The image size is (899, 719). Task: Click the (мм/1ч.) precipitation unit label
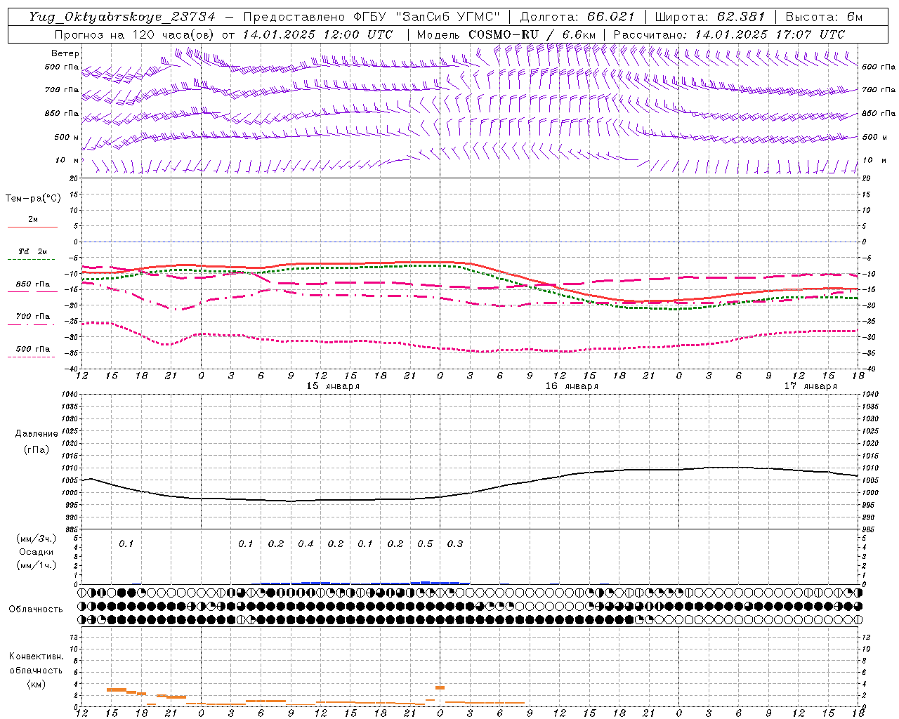coord(37,565)
